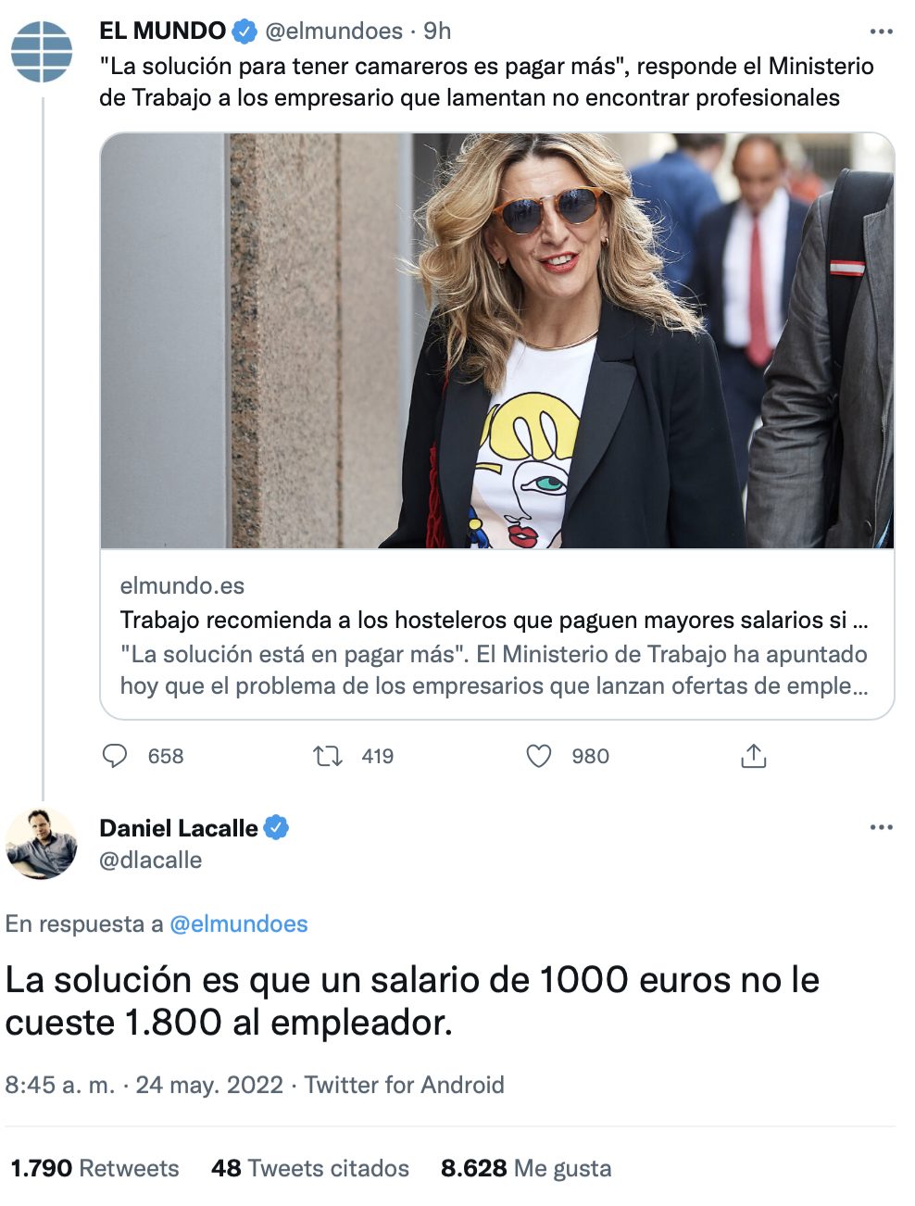Like the EL MUNDO tweet via the heart icon
This screenshot has width=915, height=1206.
539,756
